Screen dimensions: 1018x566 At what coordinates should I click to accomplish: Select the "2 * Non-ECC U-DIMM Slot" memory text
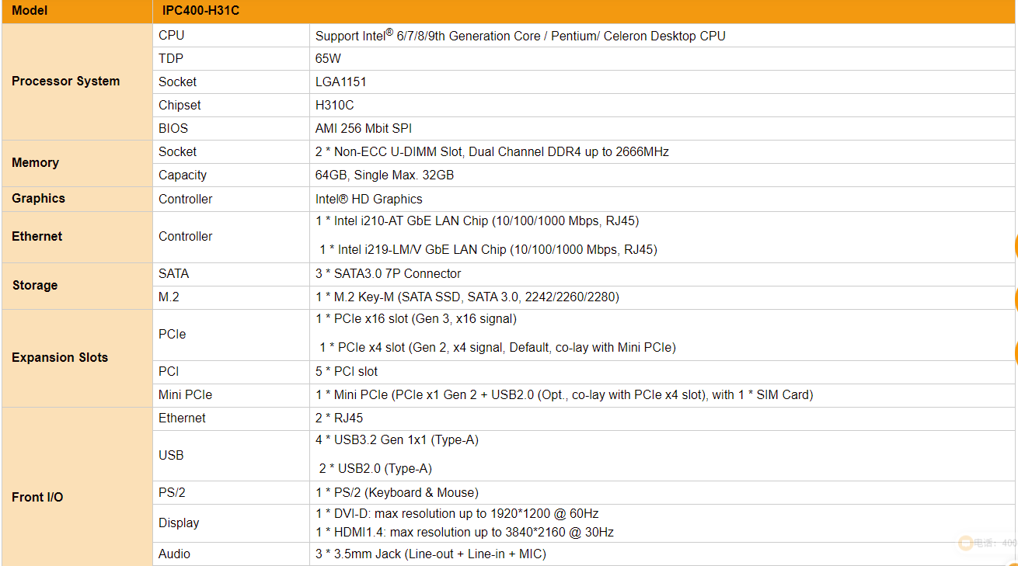[492, 151]
